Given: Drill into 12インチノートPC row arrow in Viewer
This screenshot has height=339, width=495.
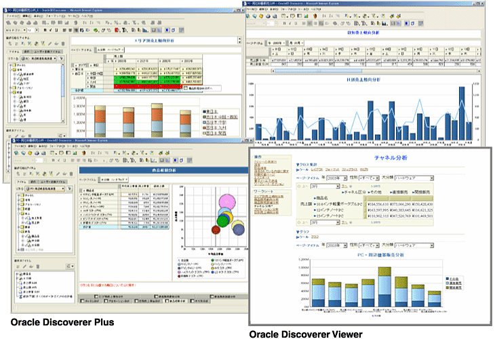Looking at the screenshot, I should (x=315, y=210).
